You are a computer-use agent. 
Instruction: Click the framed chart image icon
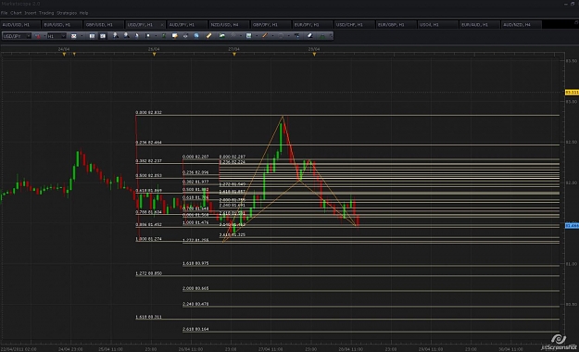[x=249, y=36]
